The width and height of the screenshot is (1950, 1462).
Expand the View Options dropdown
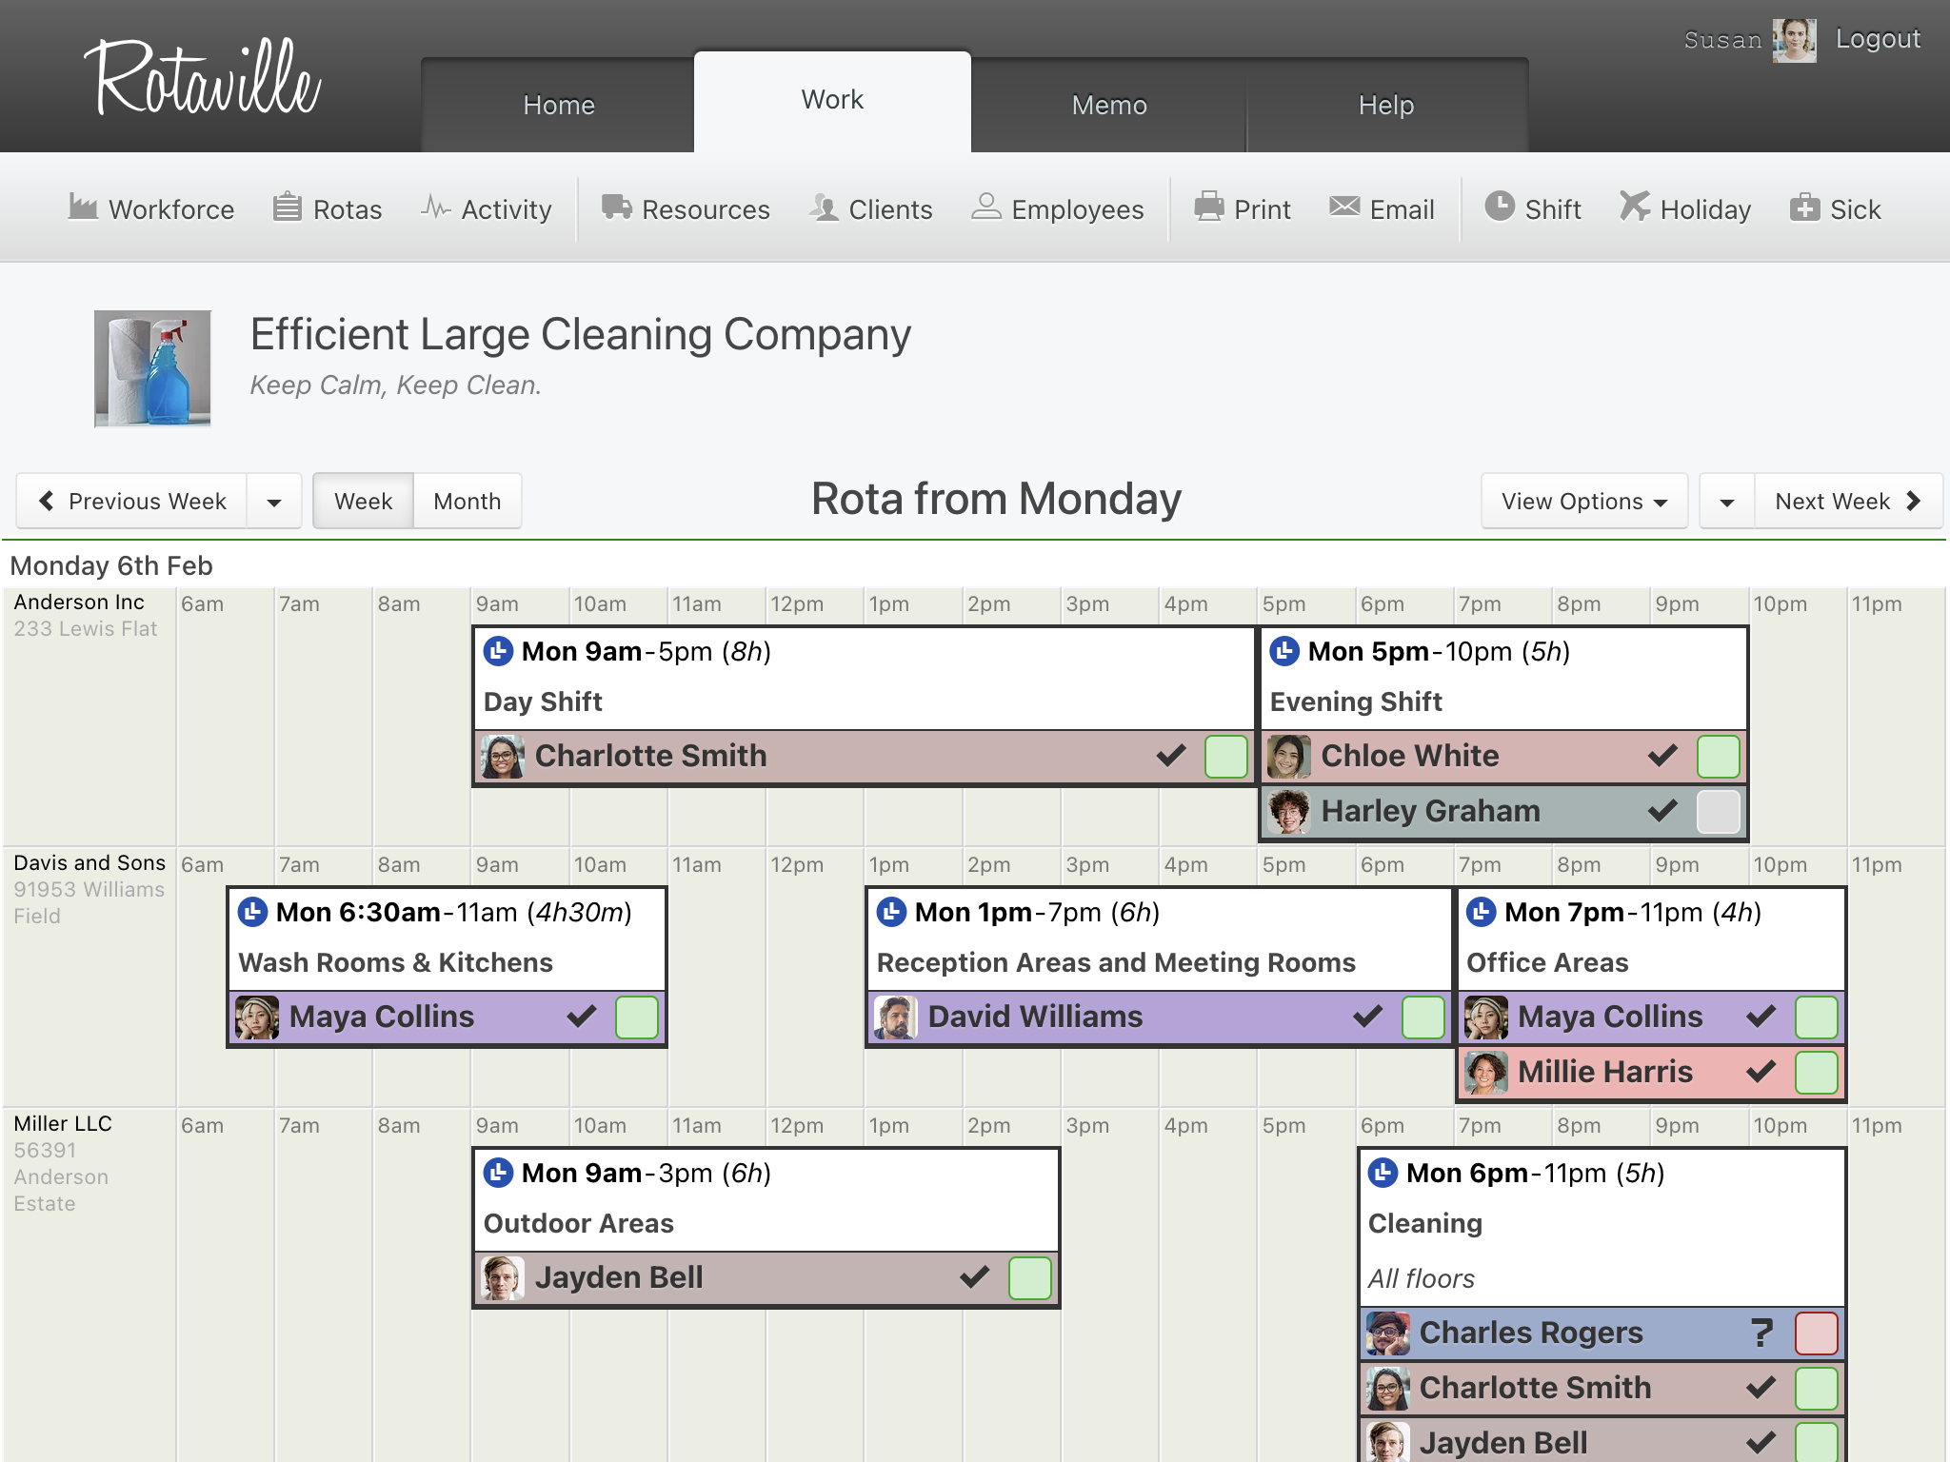1583,502
